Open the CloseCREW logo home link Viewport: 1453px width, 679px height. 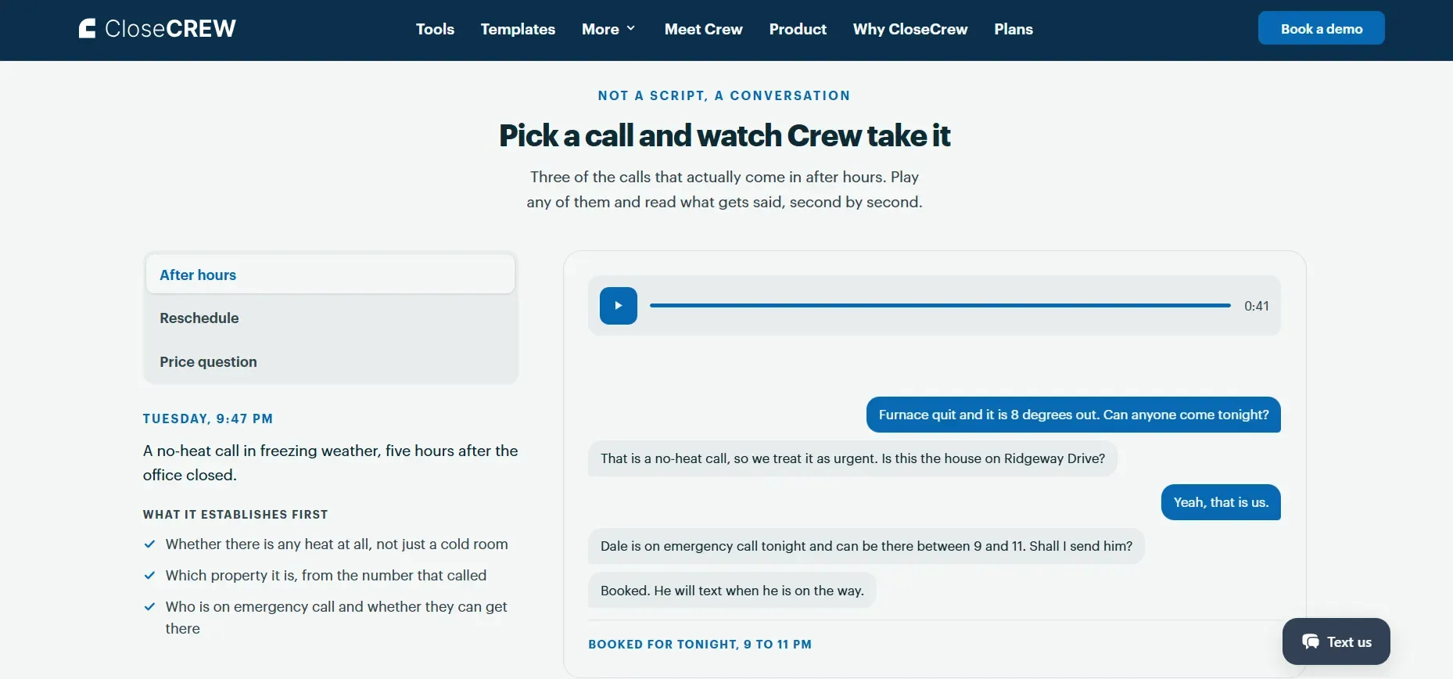(157, 29)
